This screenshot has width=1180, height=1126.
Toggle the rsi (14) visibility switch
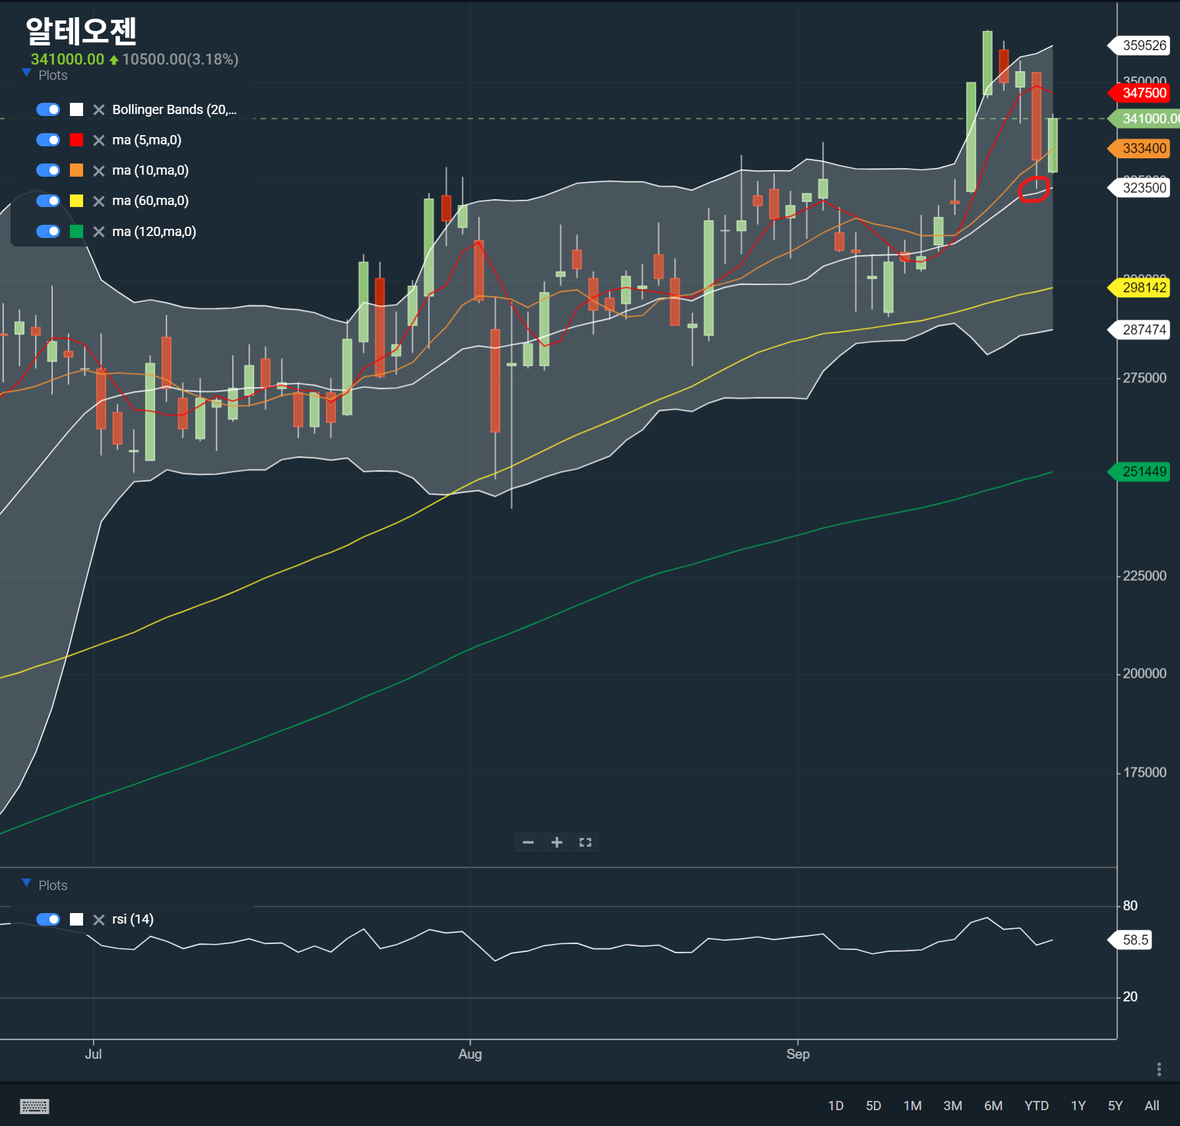[x=48, y=919]
